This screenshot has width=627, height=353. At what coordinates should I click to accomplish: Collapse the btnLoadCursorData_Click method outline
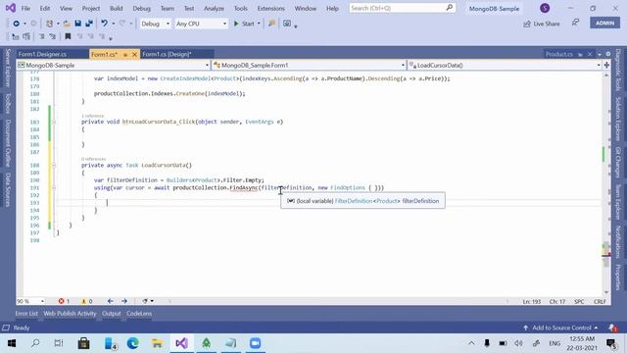coord(54,122)
